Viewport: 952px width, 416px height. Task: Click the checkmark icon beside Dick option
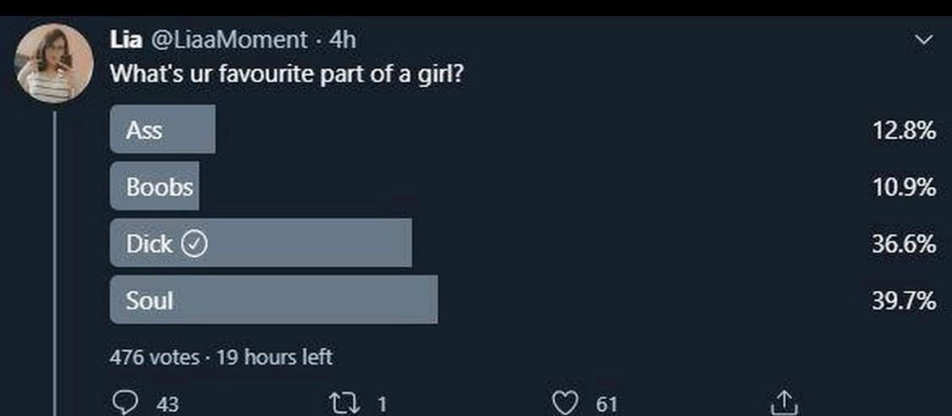[x=195, y=244]
